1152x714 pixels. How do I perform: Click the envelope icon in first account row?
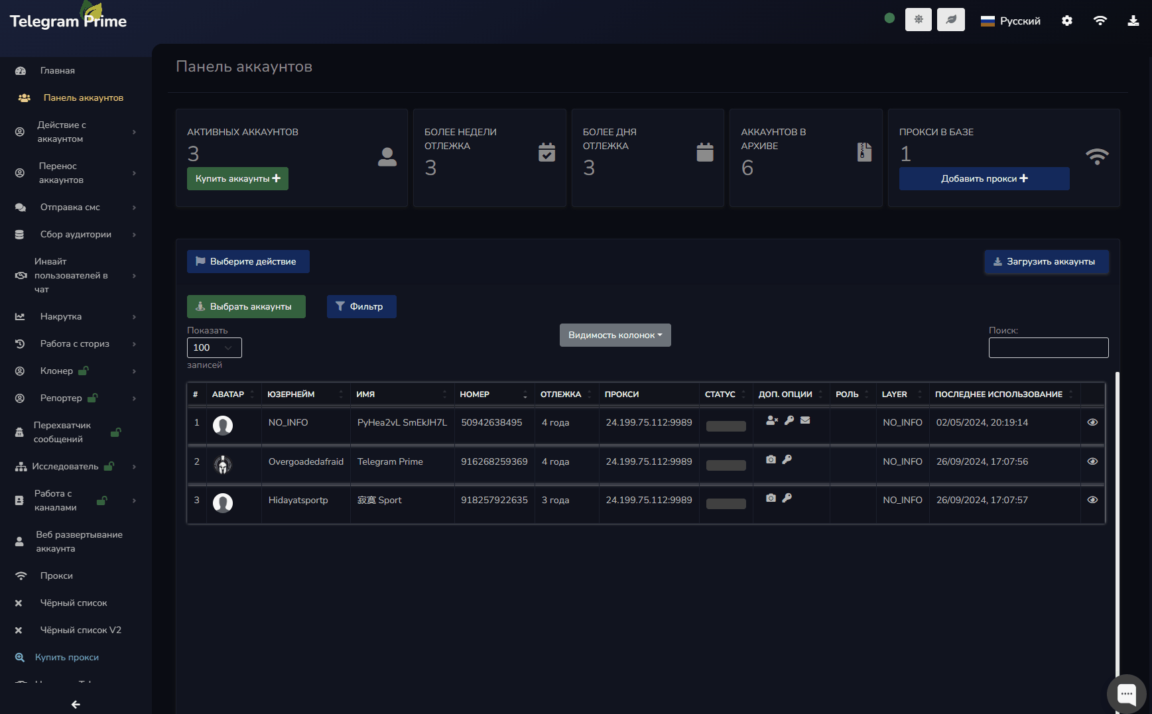[805, 420]
